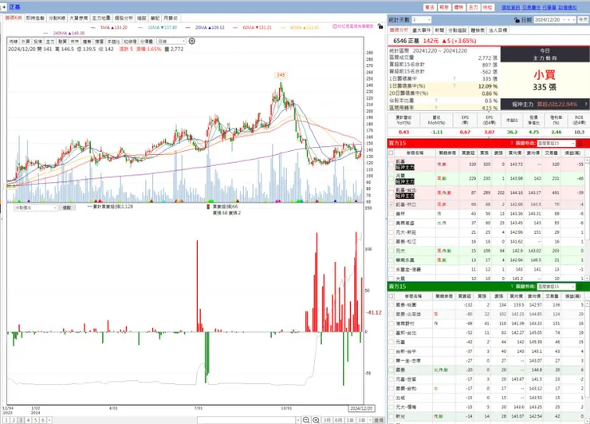Screen dimensions: 590x424
Task: Toggle select-all checkbox in 買方15 header
Action: click(x=391, y=153)
